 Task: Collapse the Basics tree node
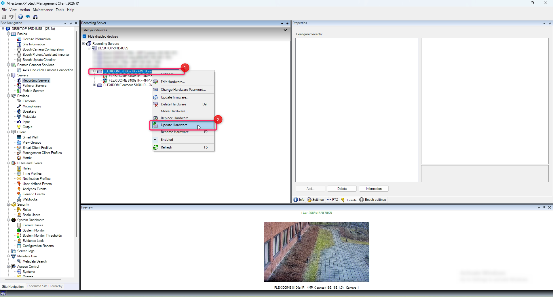click(x=9, y=34)
